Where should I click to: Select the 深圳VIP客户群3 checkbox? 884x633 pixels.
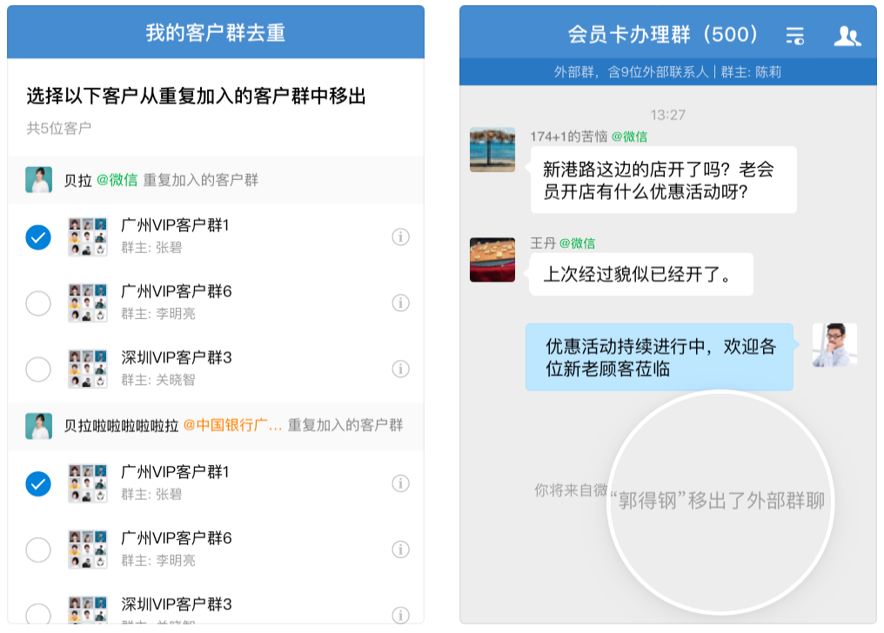(x=37, y=369)
